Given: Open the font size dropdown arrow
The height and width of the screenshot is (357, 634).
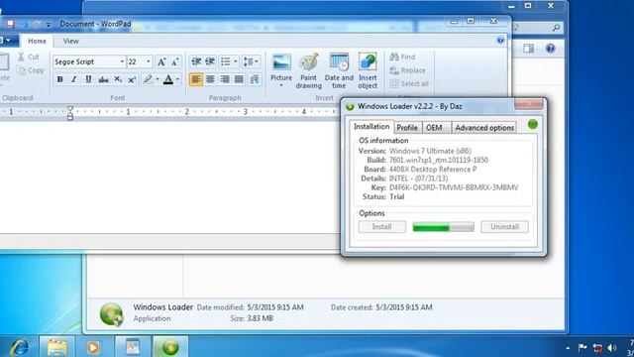Looking at the screenshot, I should tap(149, 61).
